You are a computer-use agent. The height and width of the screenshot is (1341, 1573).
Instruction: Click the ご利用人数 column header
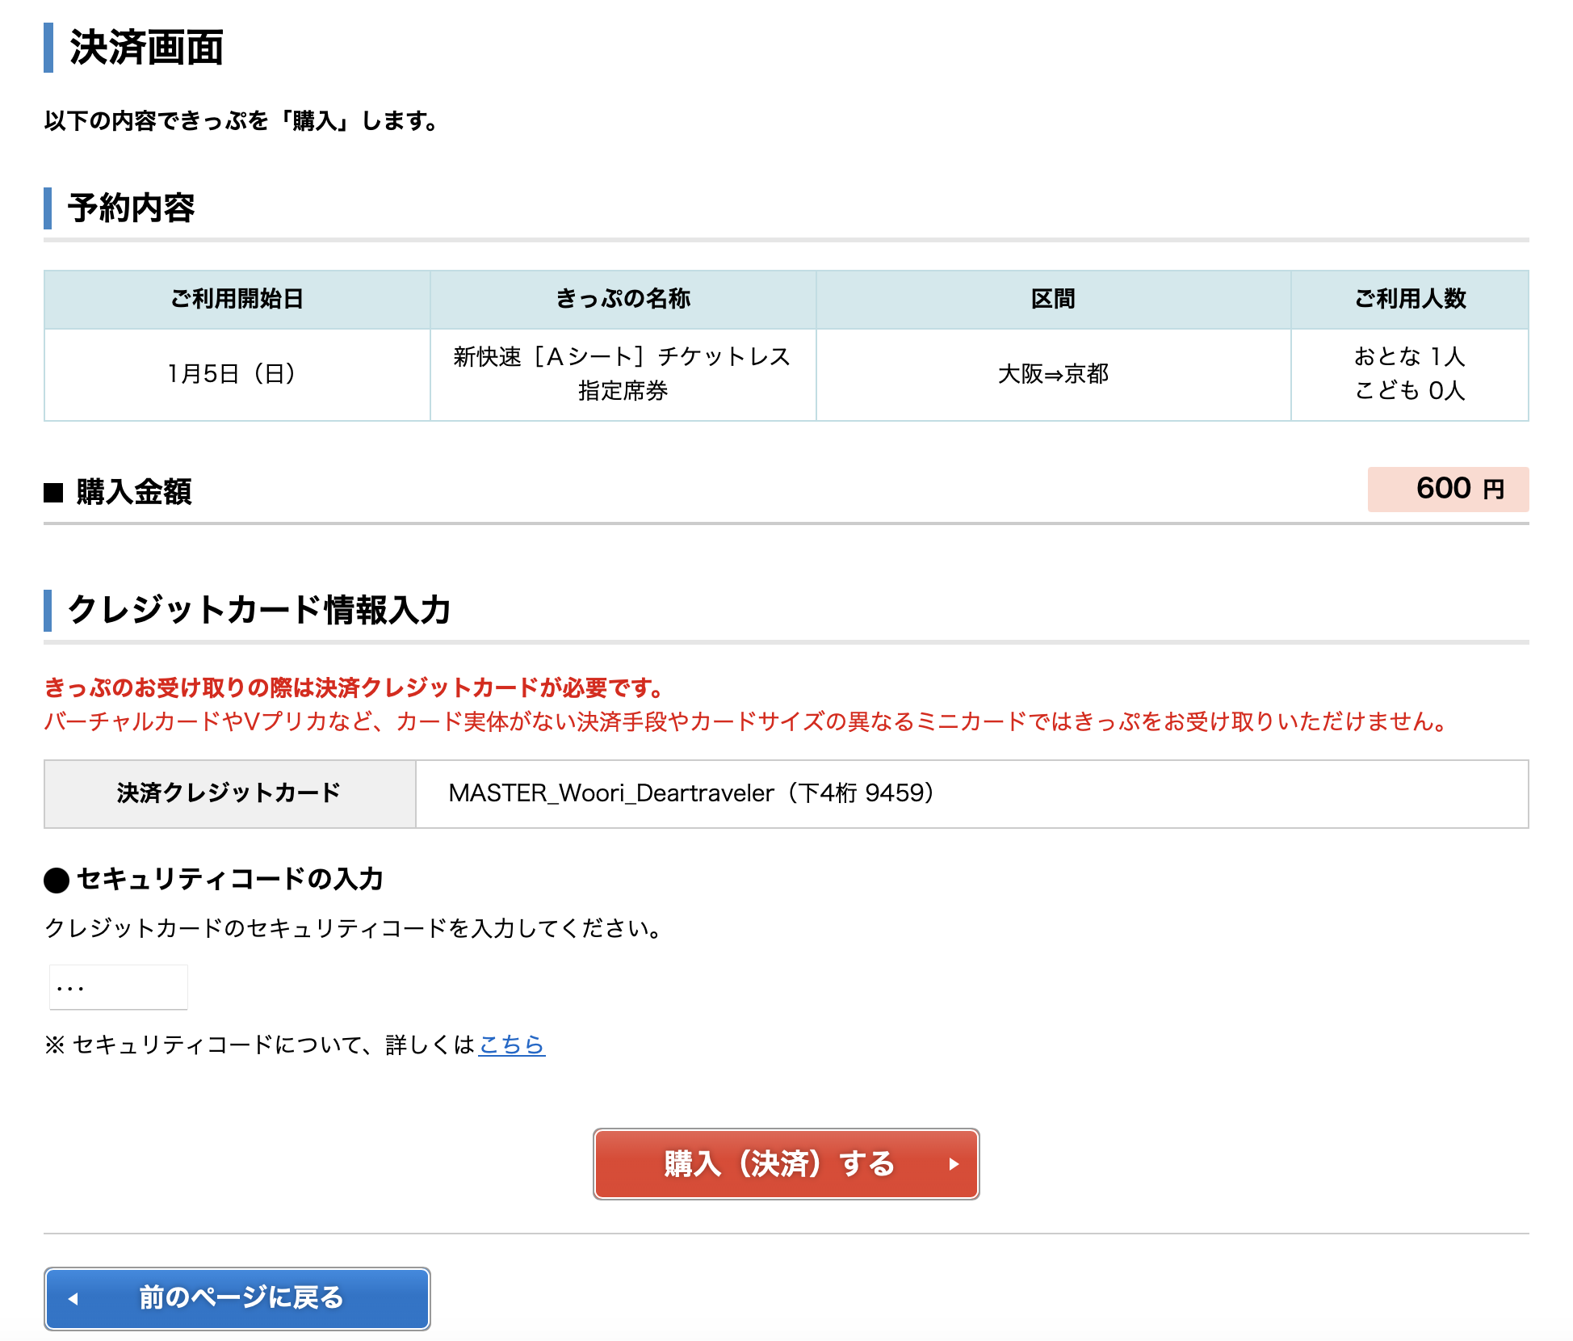(1409, 299)
